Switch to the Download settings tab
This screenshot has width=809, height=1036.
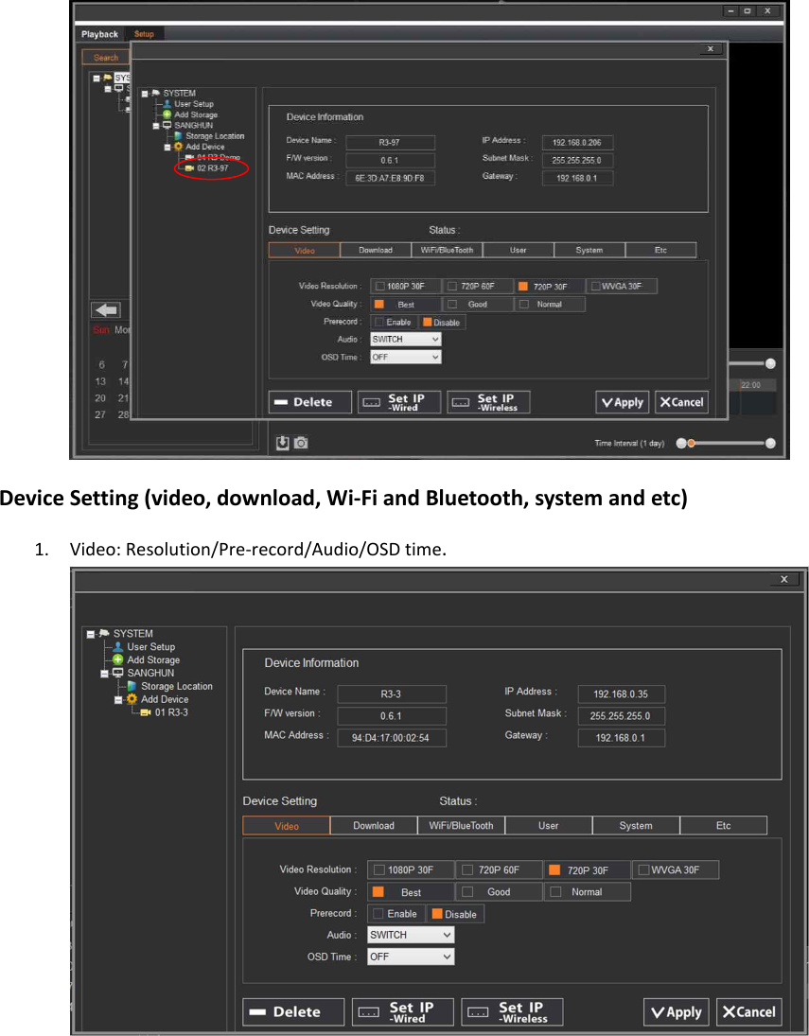[x=373, y=825]
